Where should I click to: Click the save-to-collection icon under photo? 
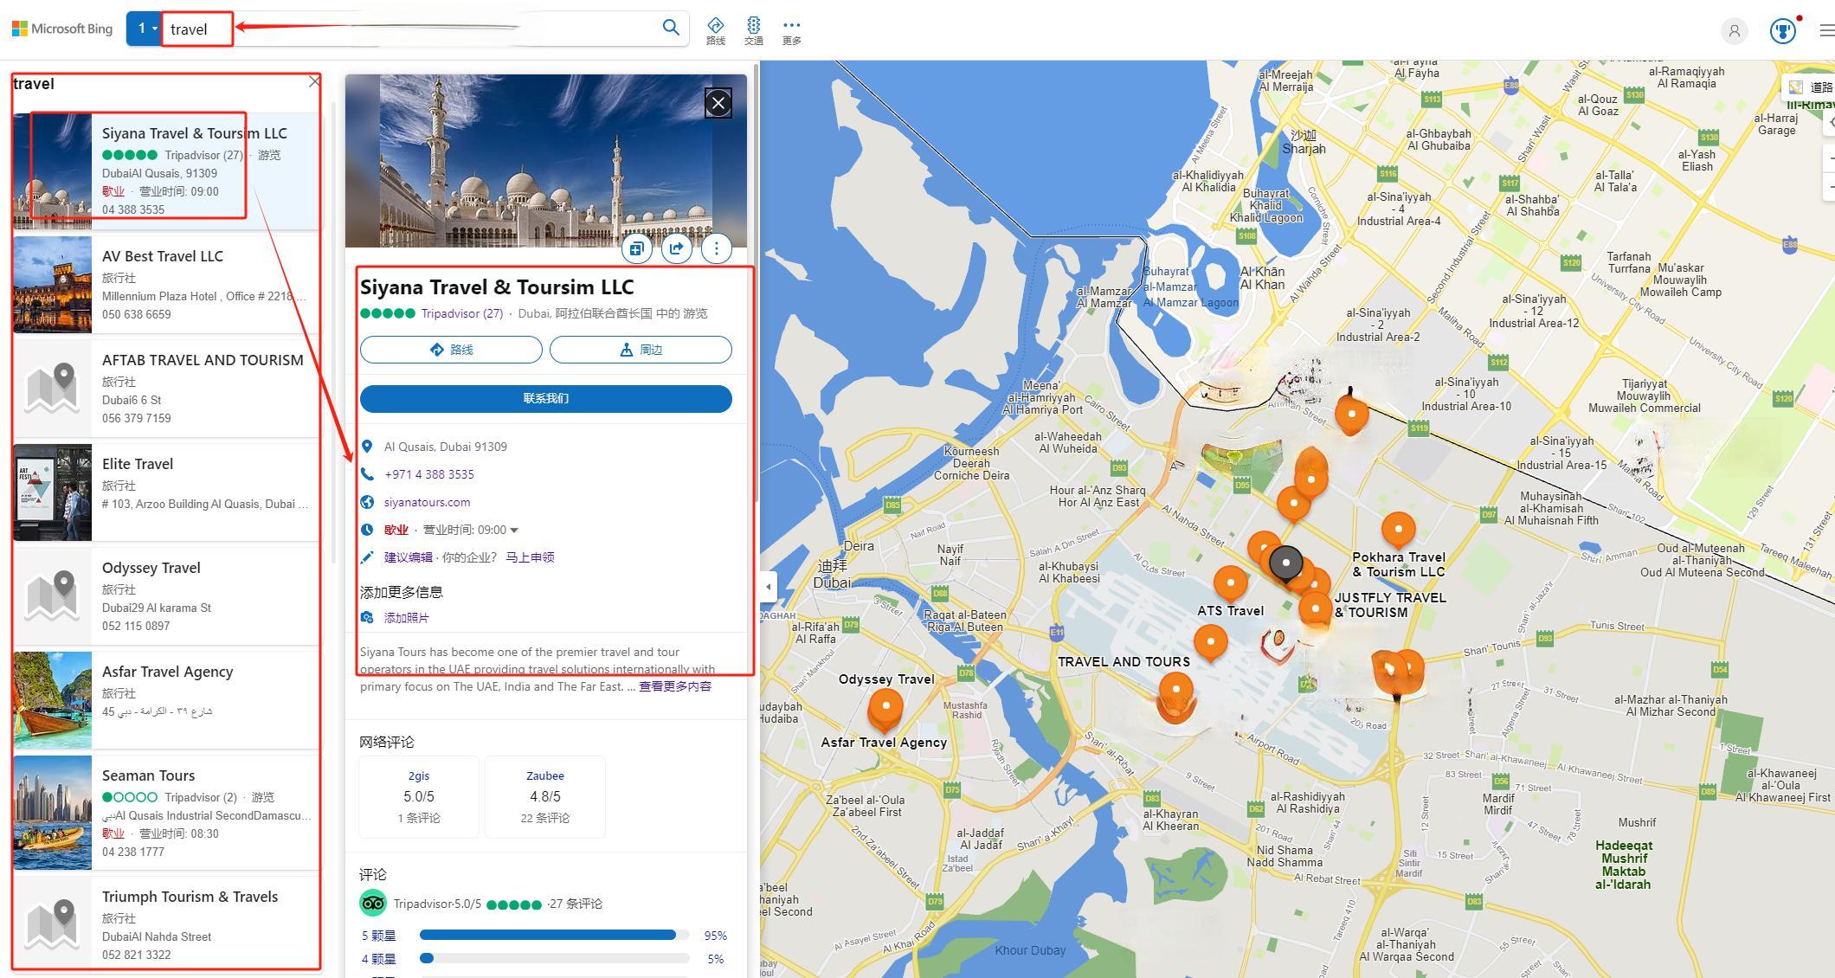point(636,249)
